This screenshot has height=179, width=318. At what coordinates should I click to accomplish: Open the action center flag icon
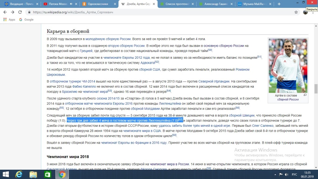coord(281,175)
